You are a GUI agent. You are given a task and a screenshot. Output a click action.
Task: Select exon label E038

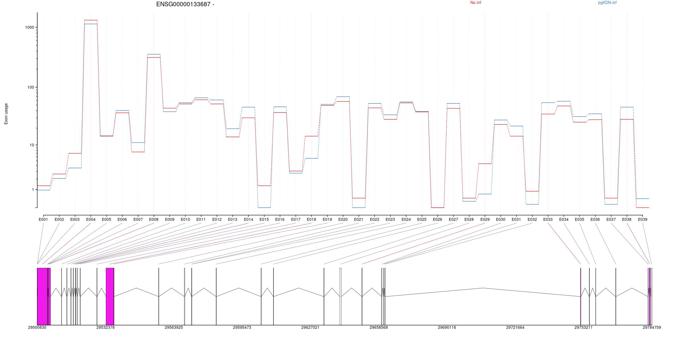[x=627, y=219]
